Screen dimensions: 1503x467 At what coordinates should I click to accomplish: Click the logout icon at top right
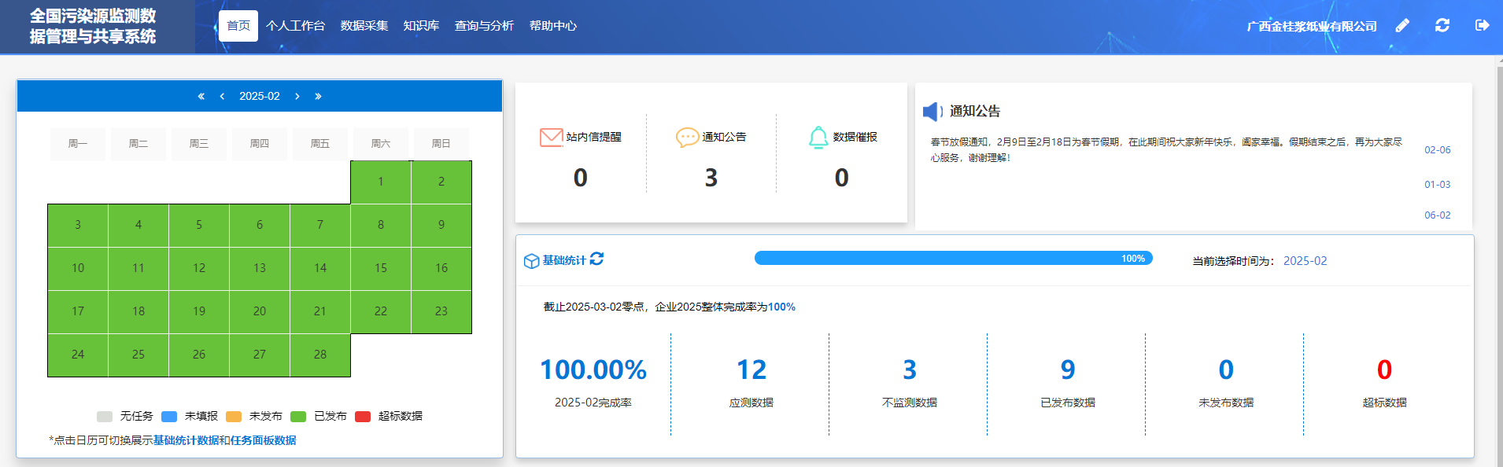click(1482, 26)
